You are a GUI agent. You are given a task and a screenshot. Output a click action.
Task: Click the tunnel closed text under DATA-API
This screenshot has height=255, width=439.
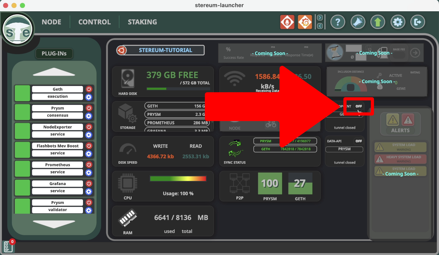(345, 162)
